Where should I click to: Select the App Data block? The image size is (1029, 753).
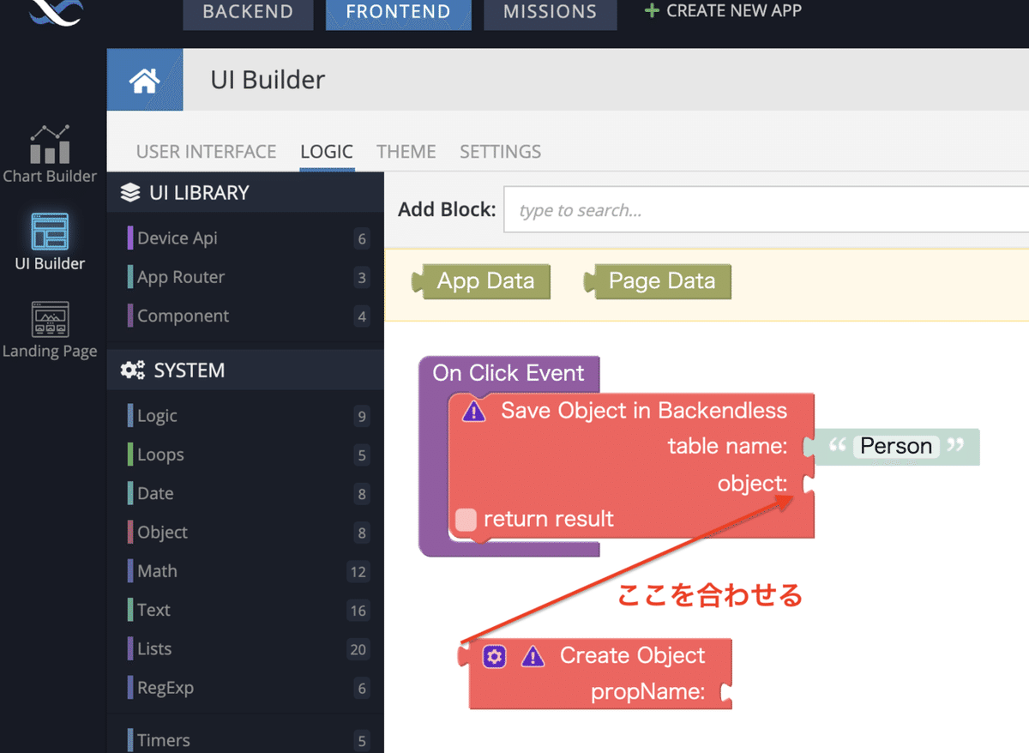482,281
